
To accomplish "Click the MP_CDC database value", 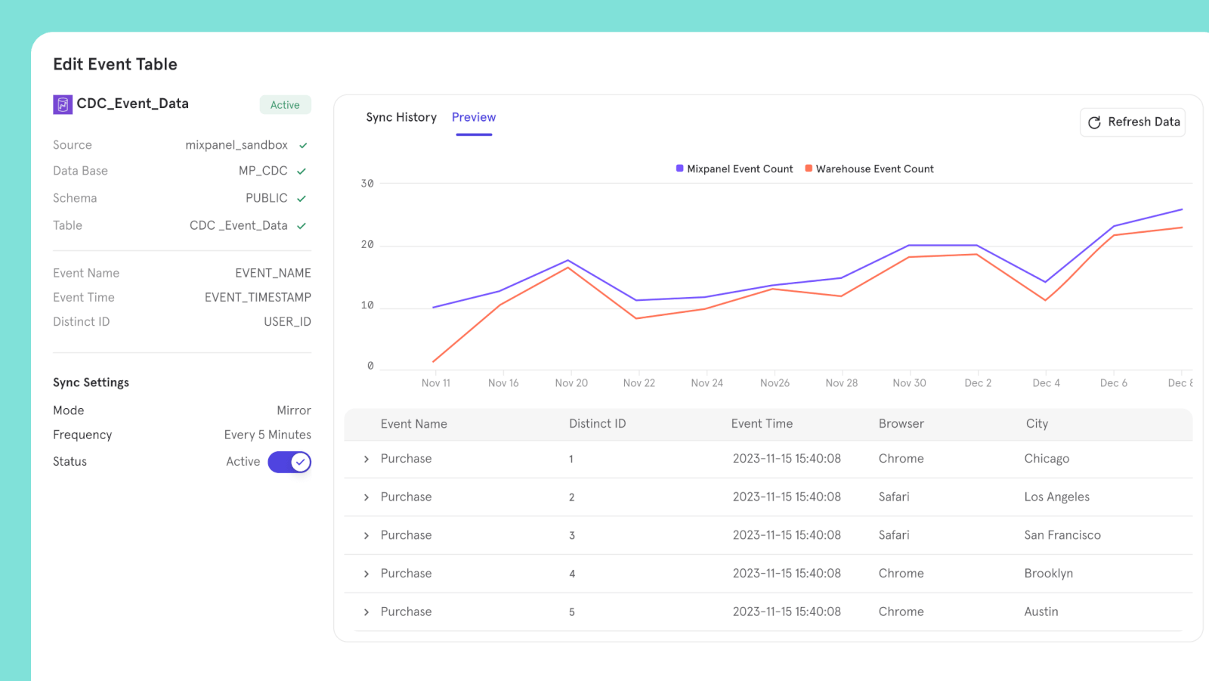I will click(x=263, y=171).
